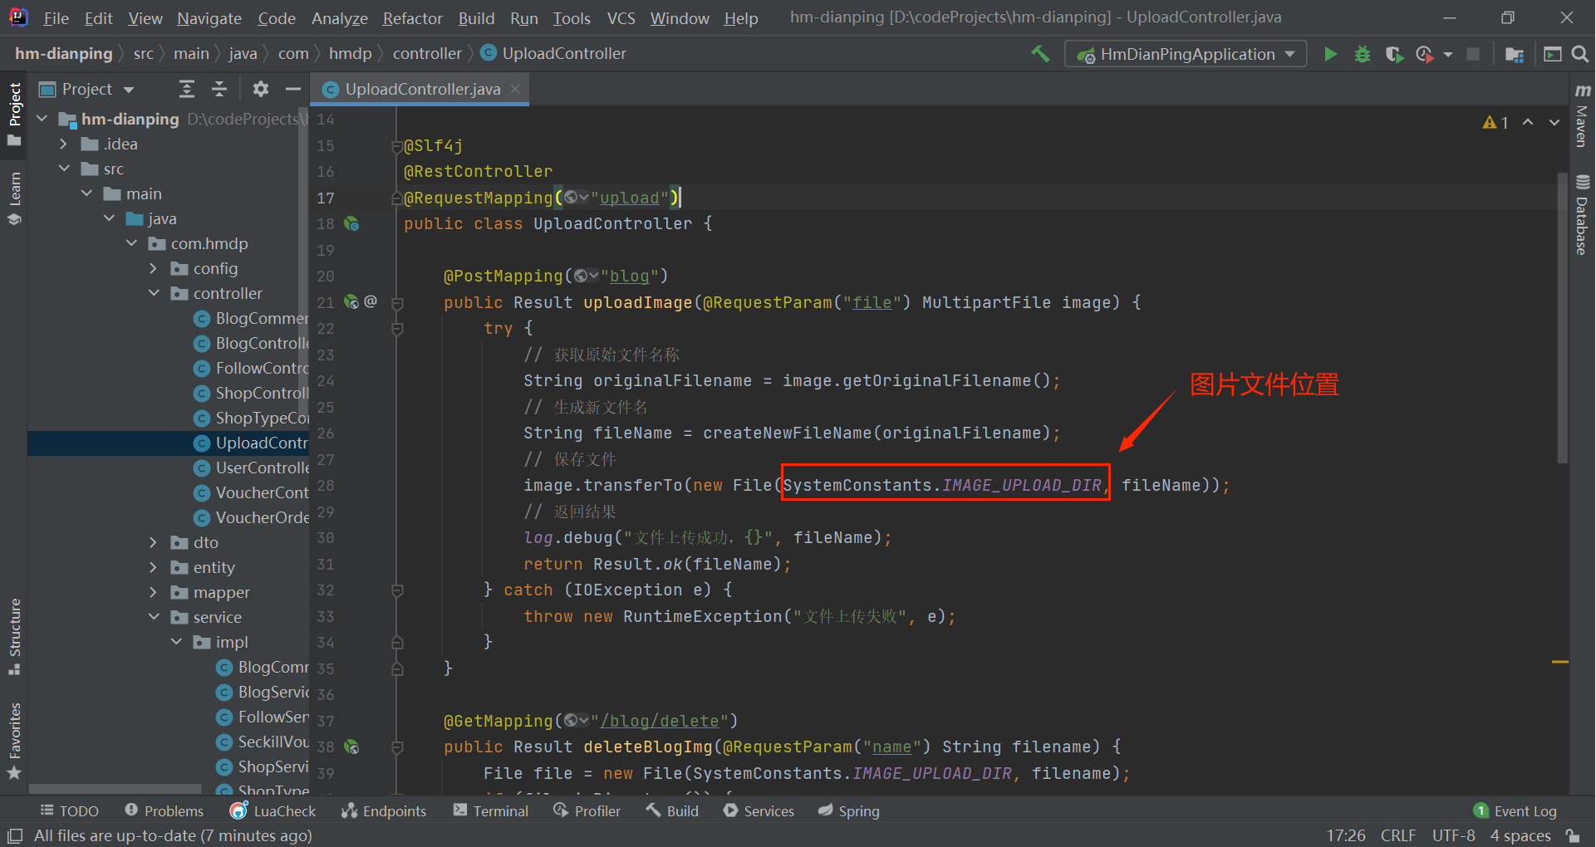Screen dimensions: 1596x847
Task: Click the gutter icon on line 38
Action: coord(351,747)
